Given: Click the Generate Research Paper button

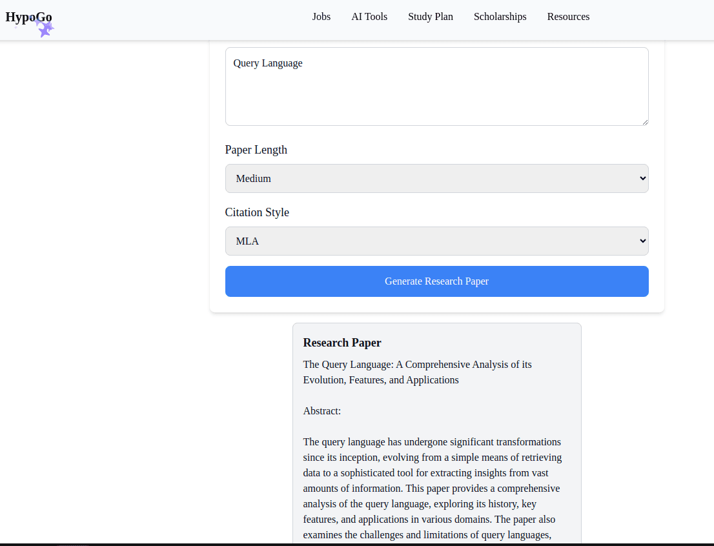Looking at the screenshot, I should pos(436,281).
